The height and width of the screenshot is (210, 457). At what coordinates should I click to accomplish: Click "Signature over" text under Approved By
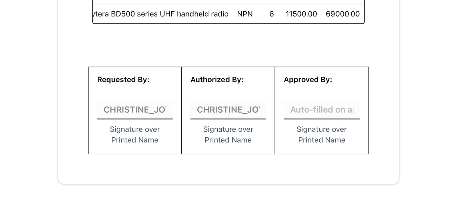[x=322, y=129]
